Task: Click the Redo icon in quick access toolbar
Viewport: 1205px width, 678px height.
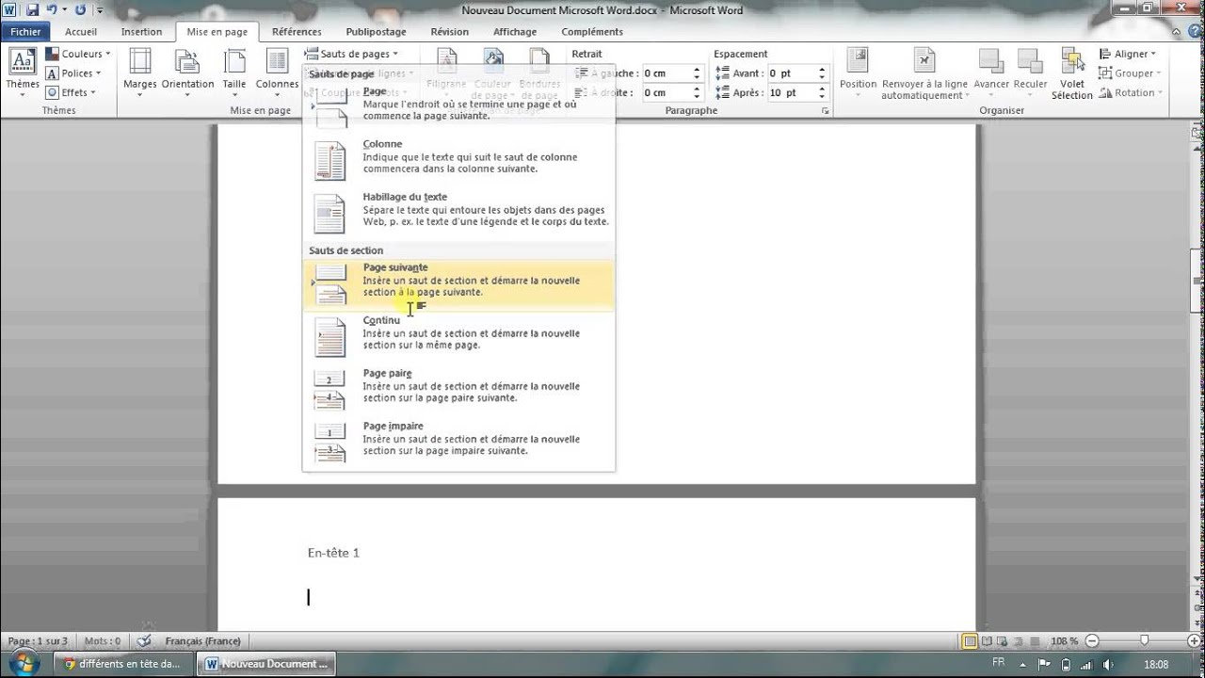Action: point(80,10)
